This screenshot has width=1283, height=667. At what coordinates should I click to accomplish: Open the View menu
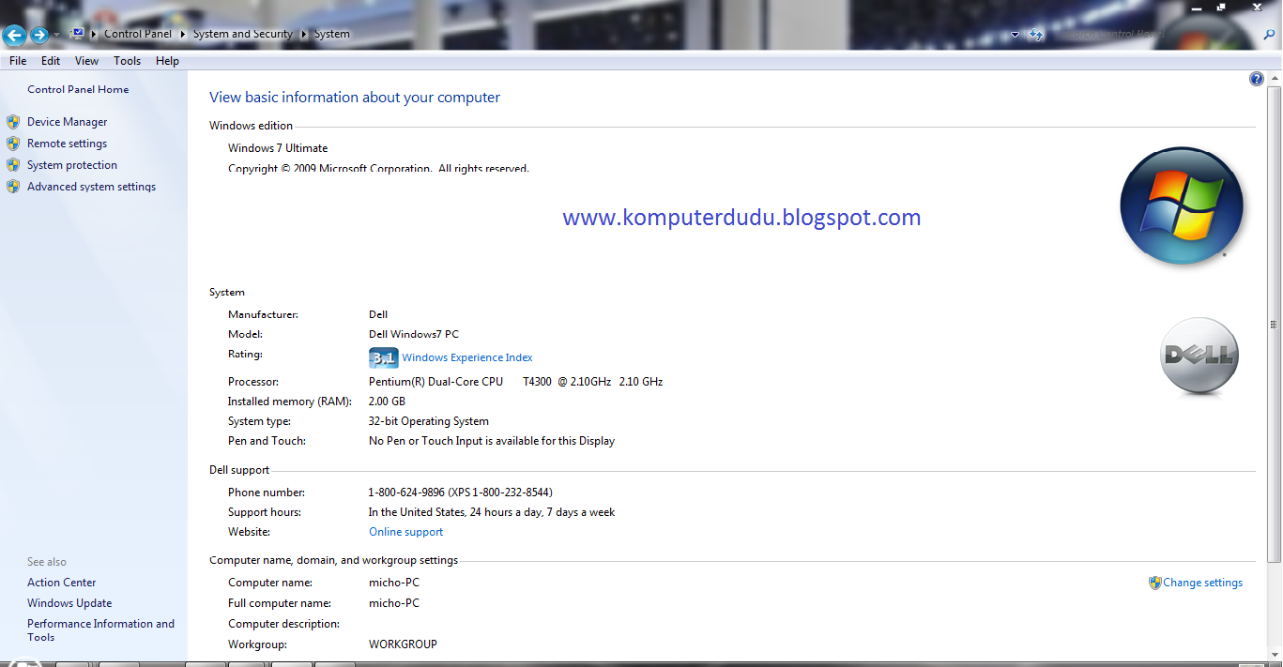(87, 61)
